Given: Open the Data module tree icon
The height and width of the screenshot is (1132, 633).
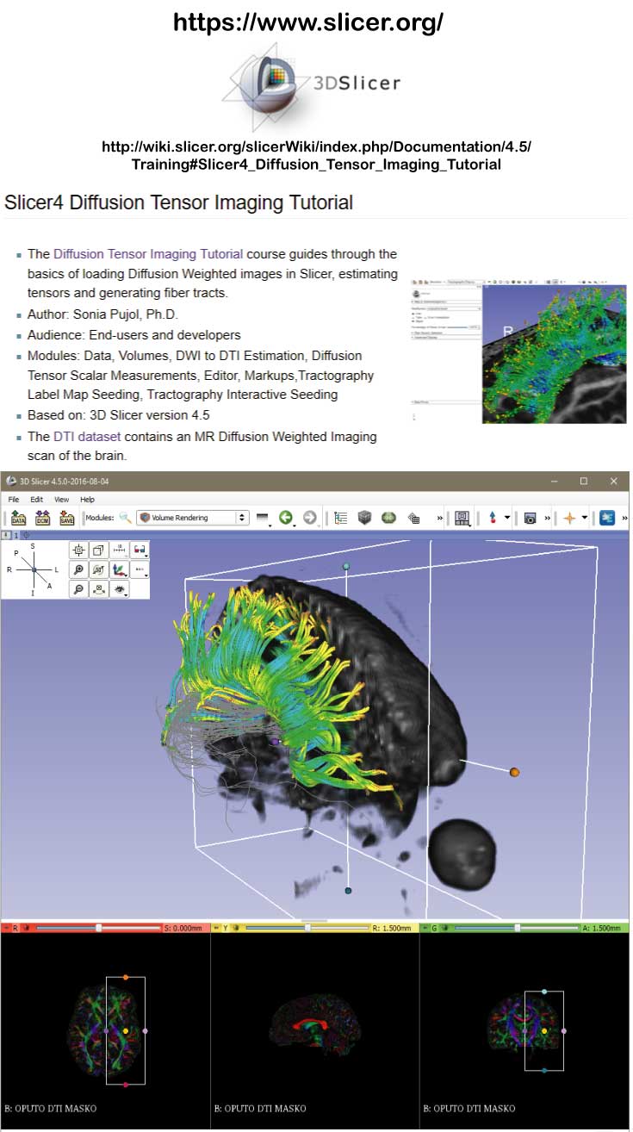Looking at the screenshot, I should pos(340,518).
